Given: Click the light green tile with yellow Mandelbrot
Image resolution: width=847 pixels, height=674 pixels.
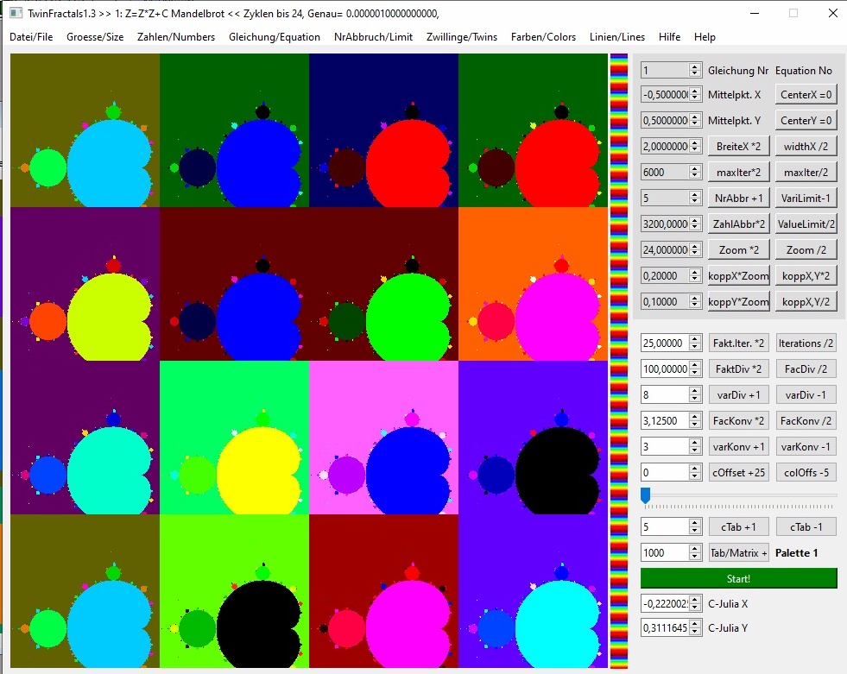Looking at the screenshot, I should [x=235, y=438].
